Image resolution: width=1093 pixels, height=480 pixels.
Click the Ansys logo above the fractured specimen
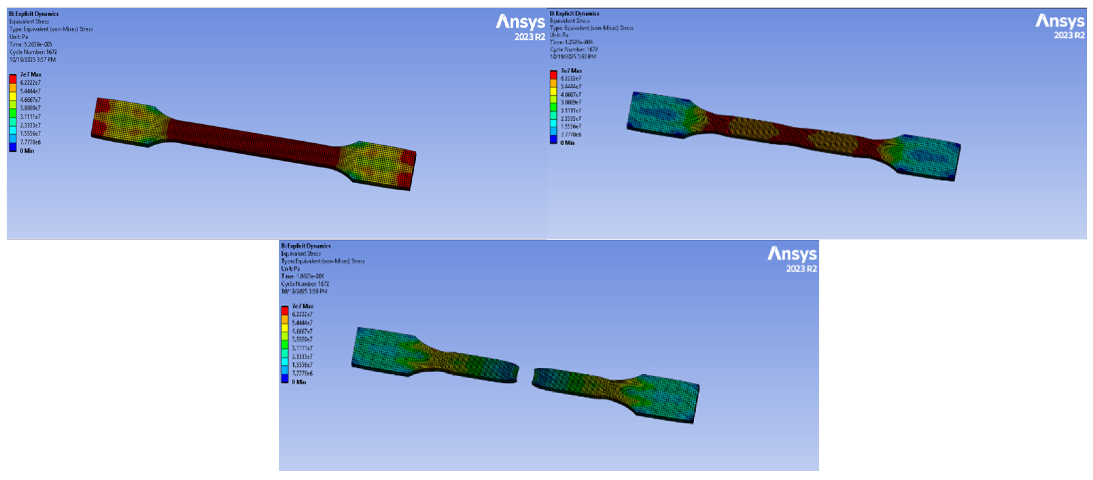pyautogui.click(x=792, y=254)
